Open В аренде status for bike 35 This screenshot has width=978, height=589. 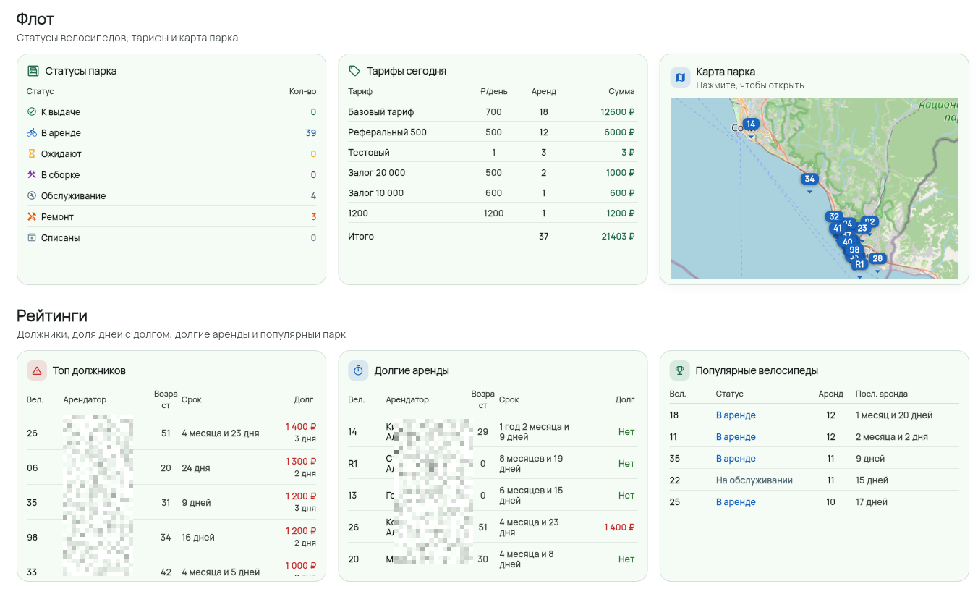[736, 459]
